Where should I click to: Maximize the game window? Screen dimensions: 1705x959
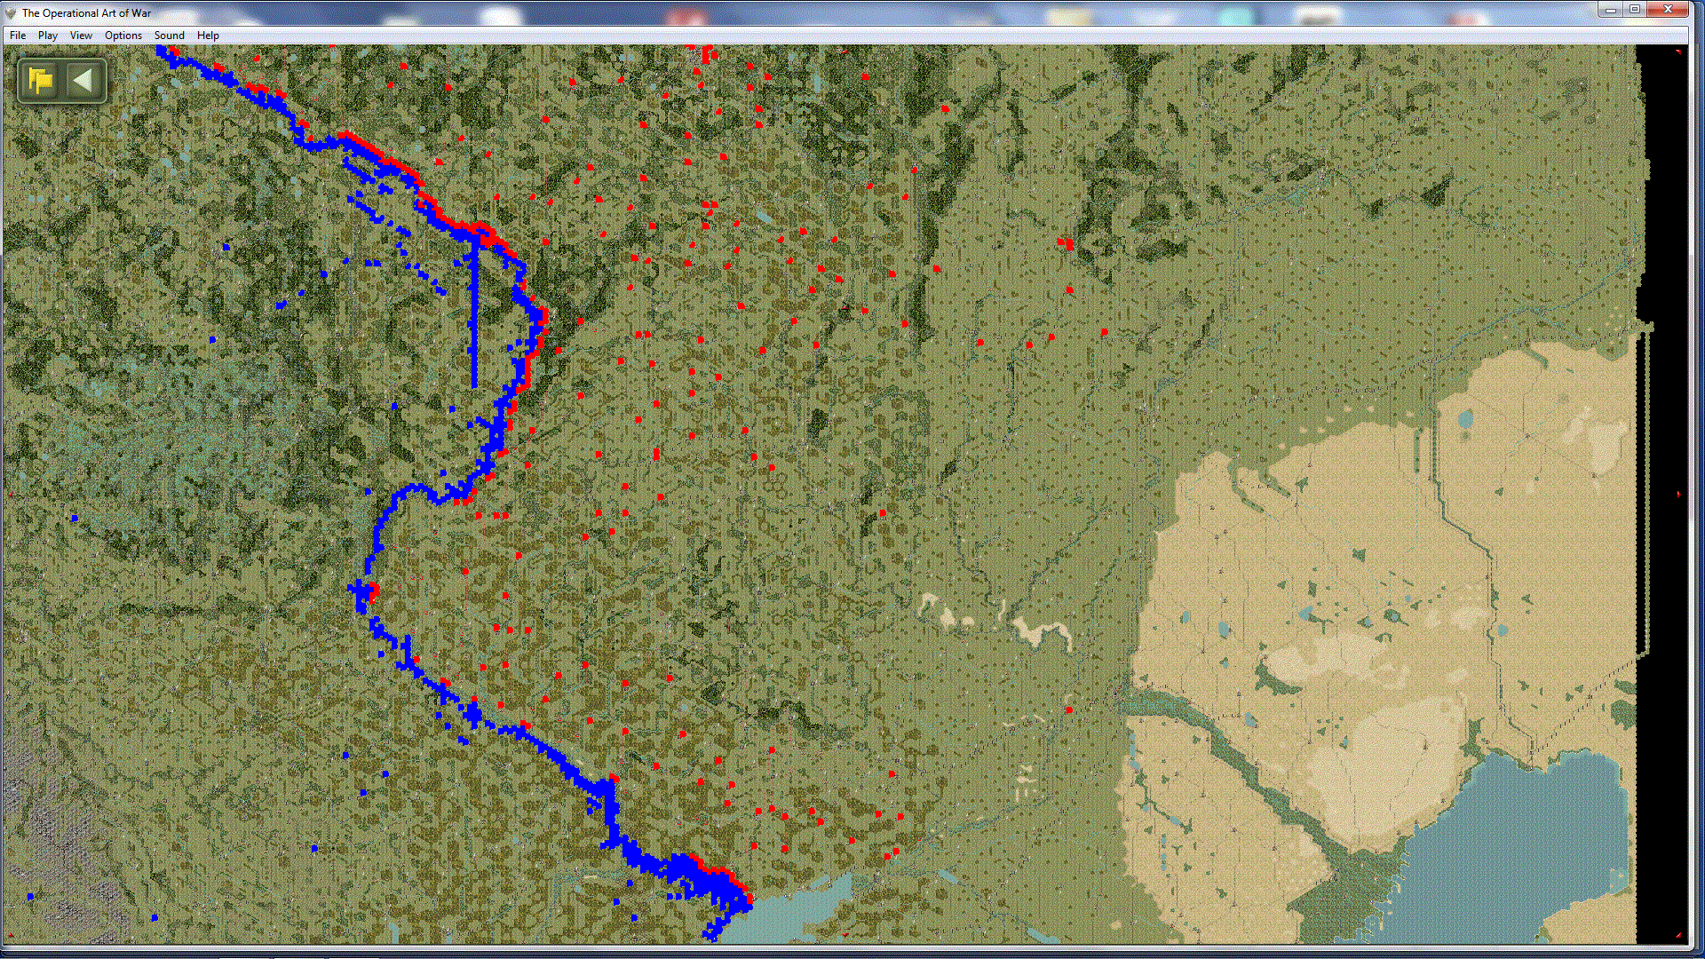click(x=1635, y=10)
